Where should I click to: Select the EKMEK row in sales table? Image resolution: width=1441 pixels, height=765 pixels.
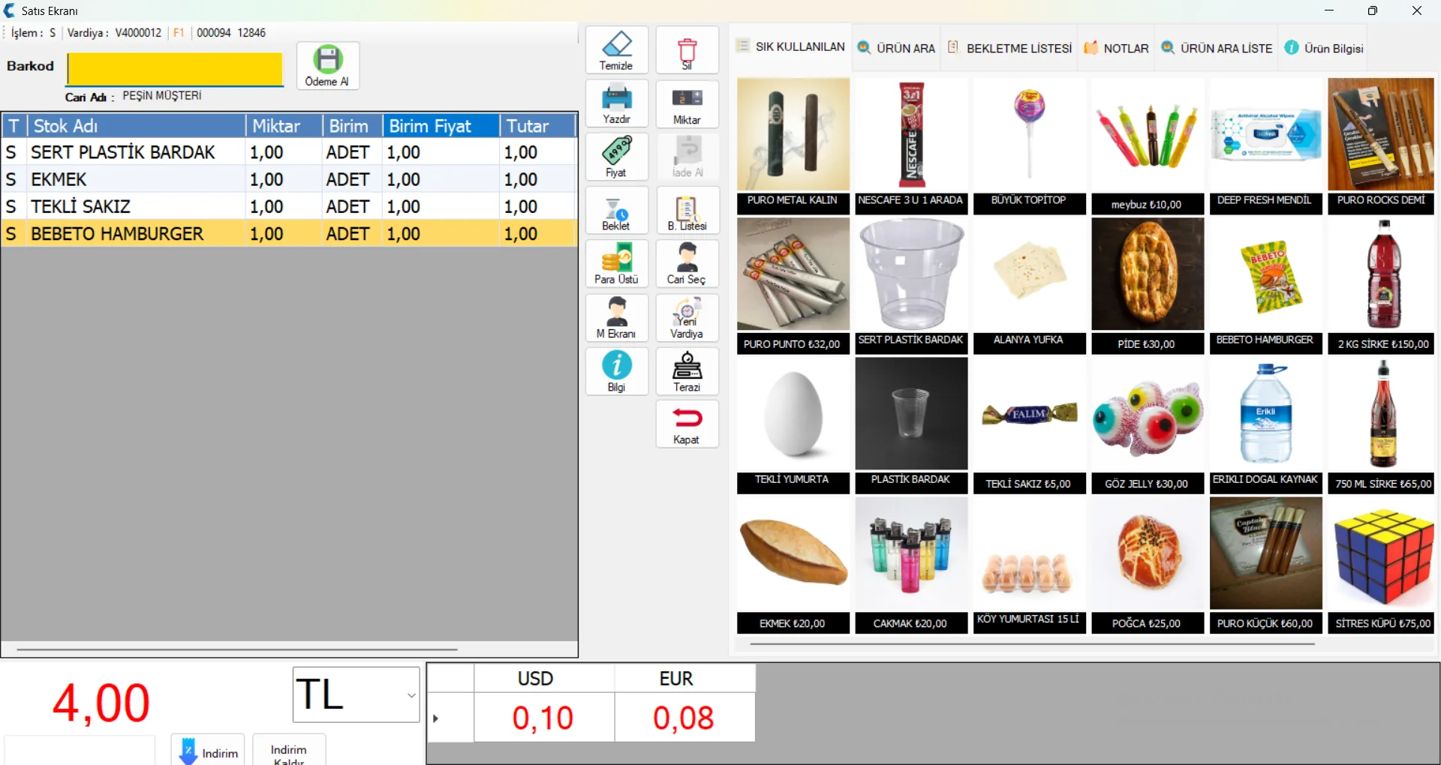(x=289, y=179)
